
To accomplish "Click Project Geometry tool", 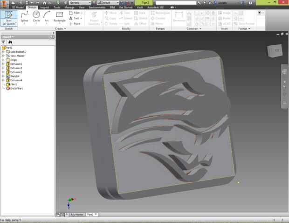I will tap(94, 19).
